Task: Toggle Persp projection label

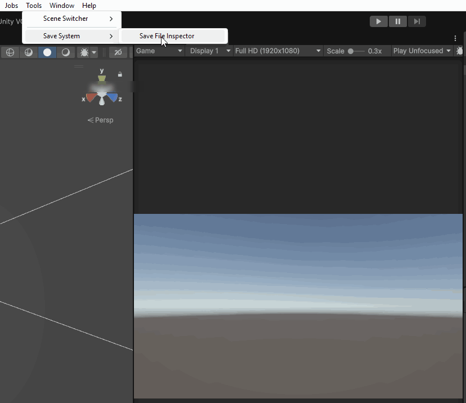Action: pos(100,120)
